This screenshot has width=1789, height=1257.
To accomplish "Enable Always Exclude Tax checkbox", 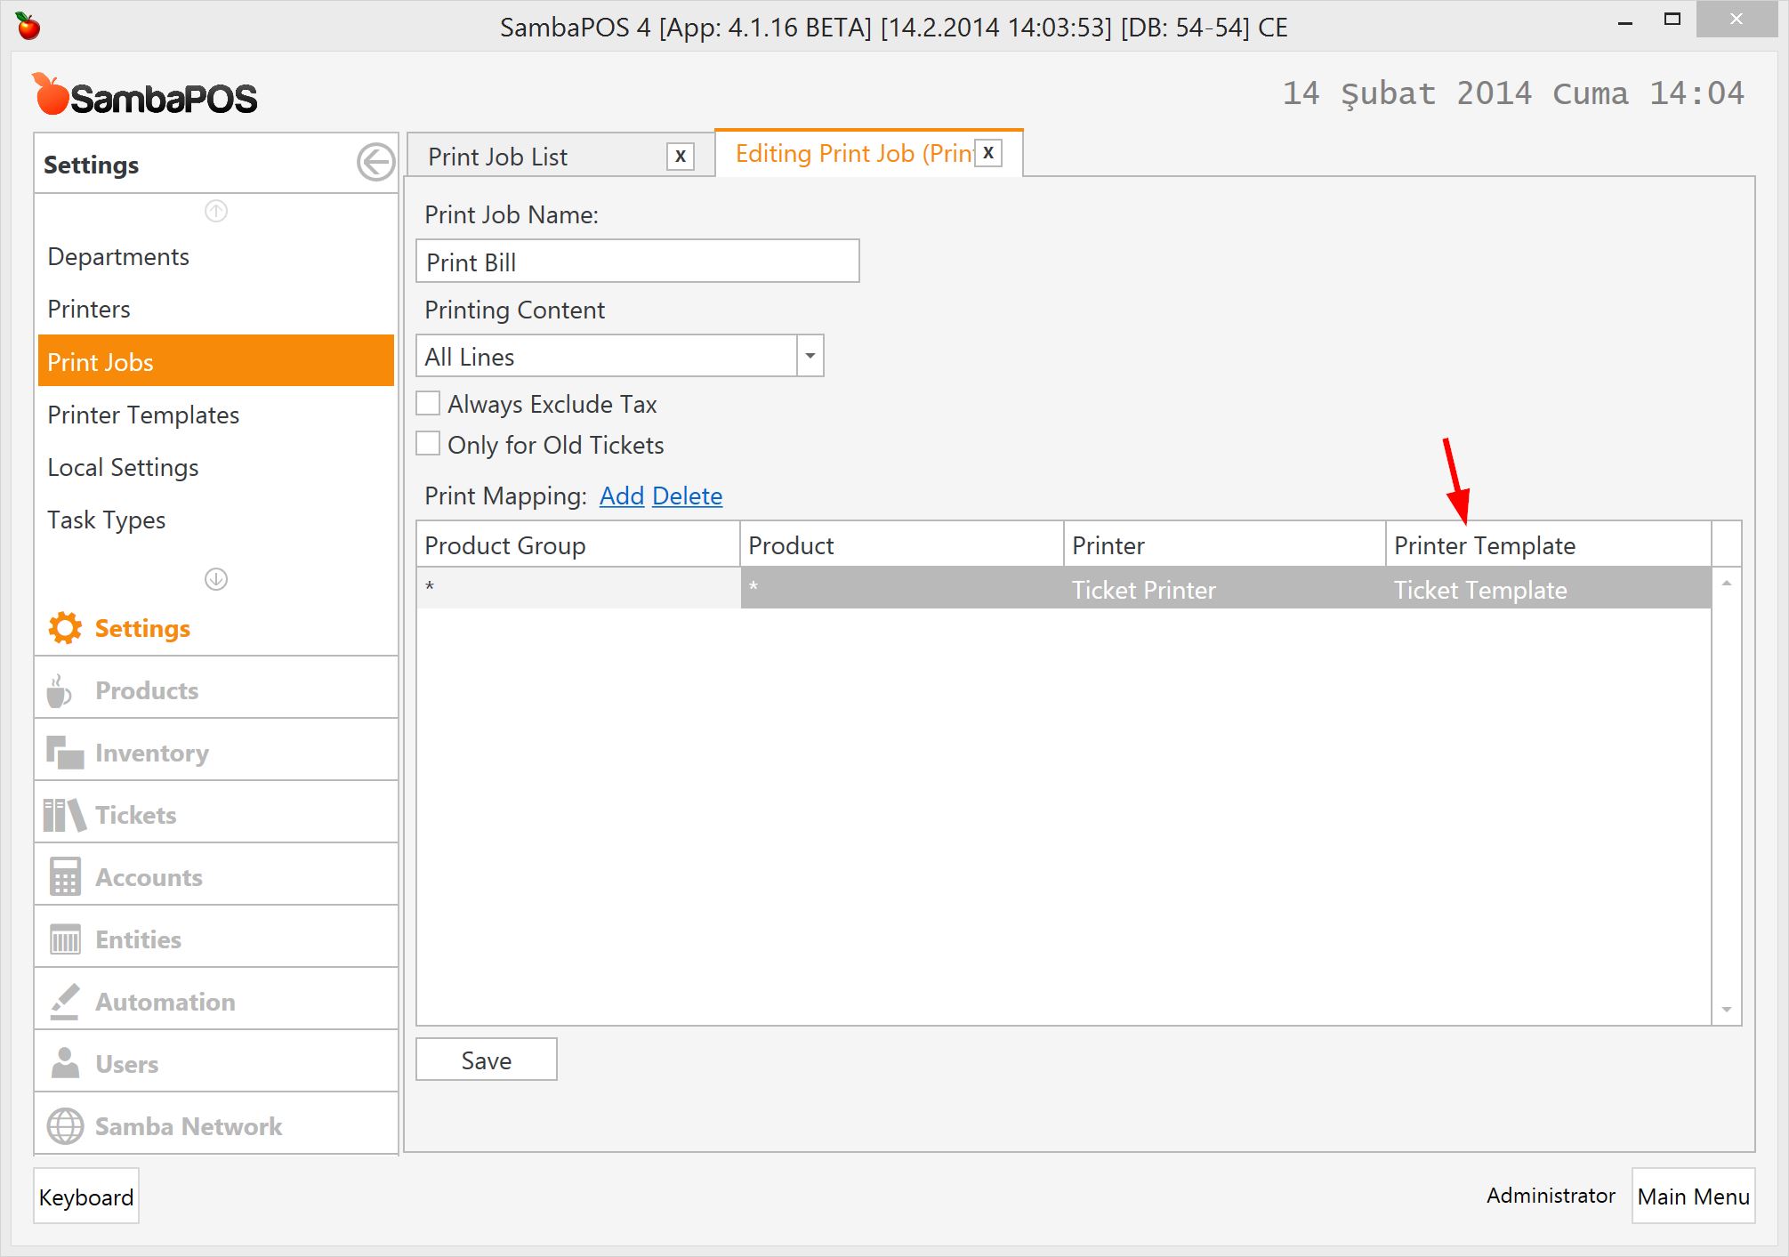I will click(x=429, y=404).
